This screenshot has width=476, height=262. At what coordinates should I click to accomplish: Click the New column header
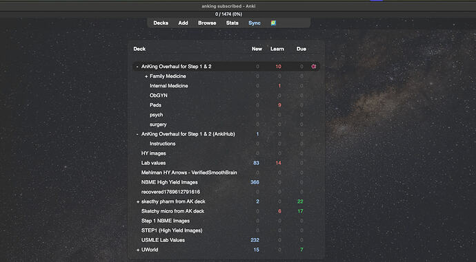257,49
